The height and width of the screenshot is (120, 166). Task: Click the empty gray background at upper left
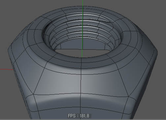(x=17, y=13)
